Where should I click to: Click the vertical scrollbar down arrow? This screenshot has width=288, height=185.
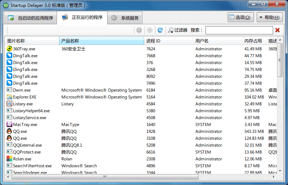(x=280, y=171)
